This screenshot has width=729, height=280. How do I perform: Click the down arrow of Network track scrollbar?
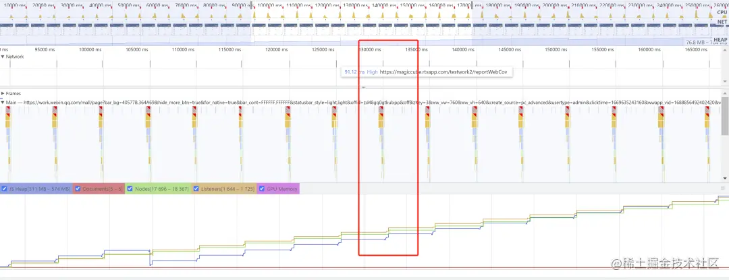coord(725,81)
